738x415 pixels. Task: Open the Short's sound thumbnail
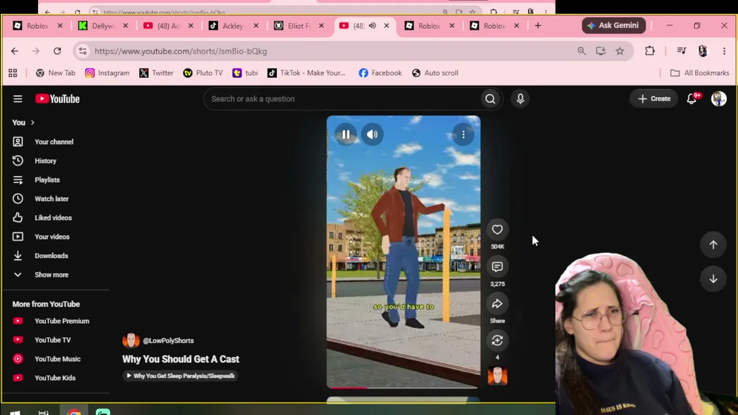point(497,376)
